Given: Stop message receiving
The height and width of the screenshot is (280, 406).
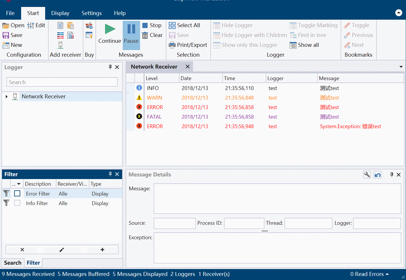Looking at the screenshot, I should pyautogui.click(x=152, y=25).
